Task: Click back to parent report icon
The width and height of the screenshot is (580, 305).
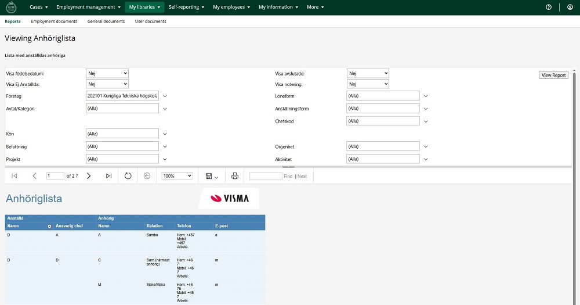Action: (147, 176)
